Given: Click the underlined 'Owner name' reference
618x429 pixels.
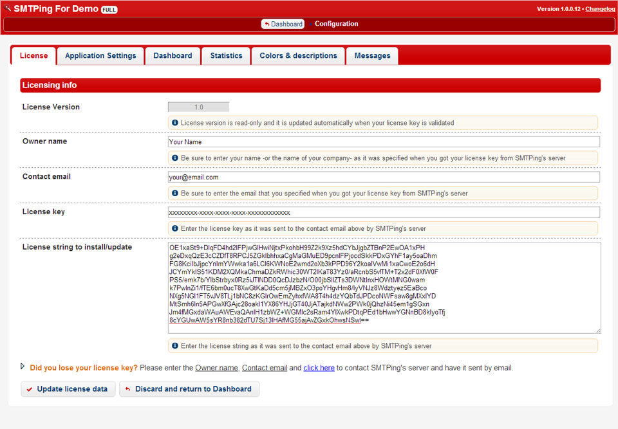Looking at the screenshot, I should [x=217, y=367].
